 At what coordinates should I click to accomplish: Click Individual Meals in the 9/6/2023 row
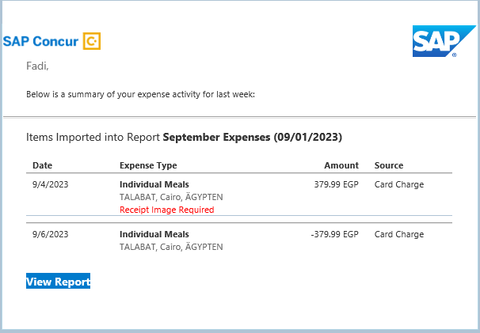154,234
